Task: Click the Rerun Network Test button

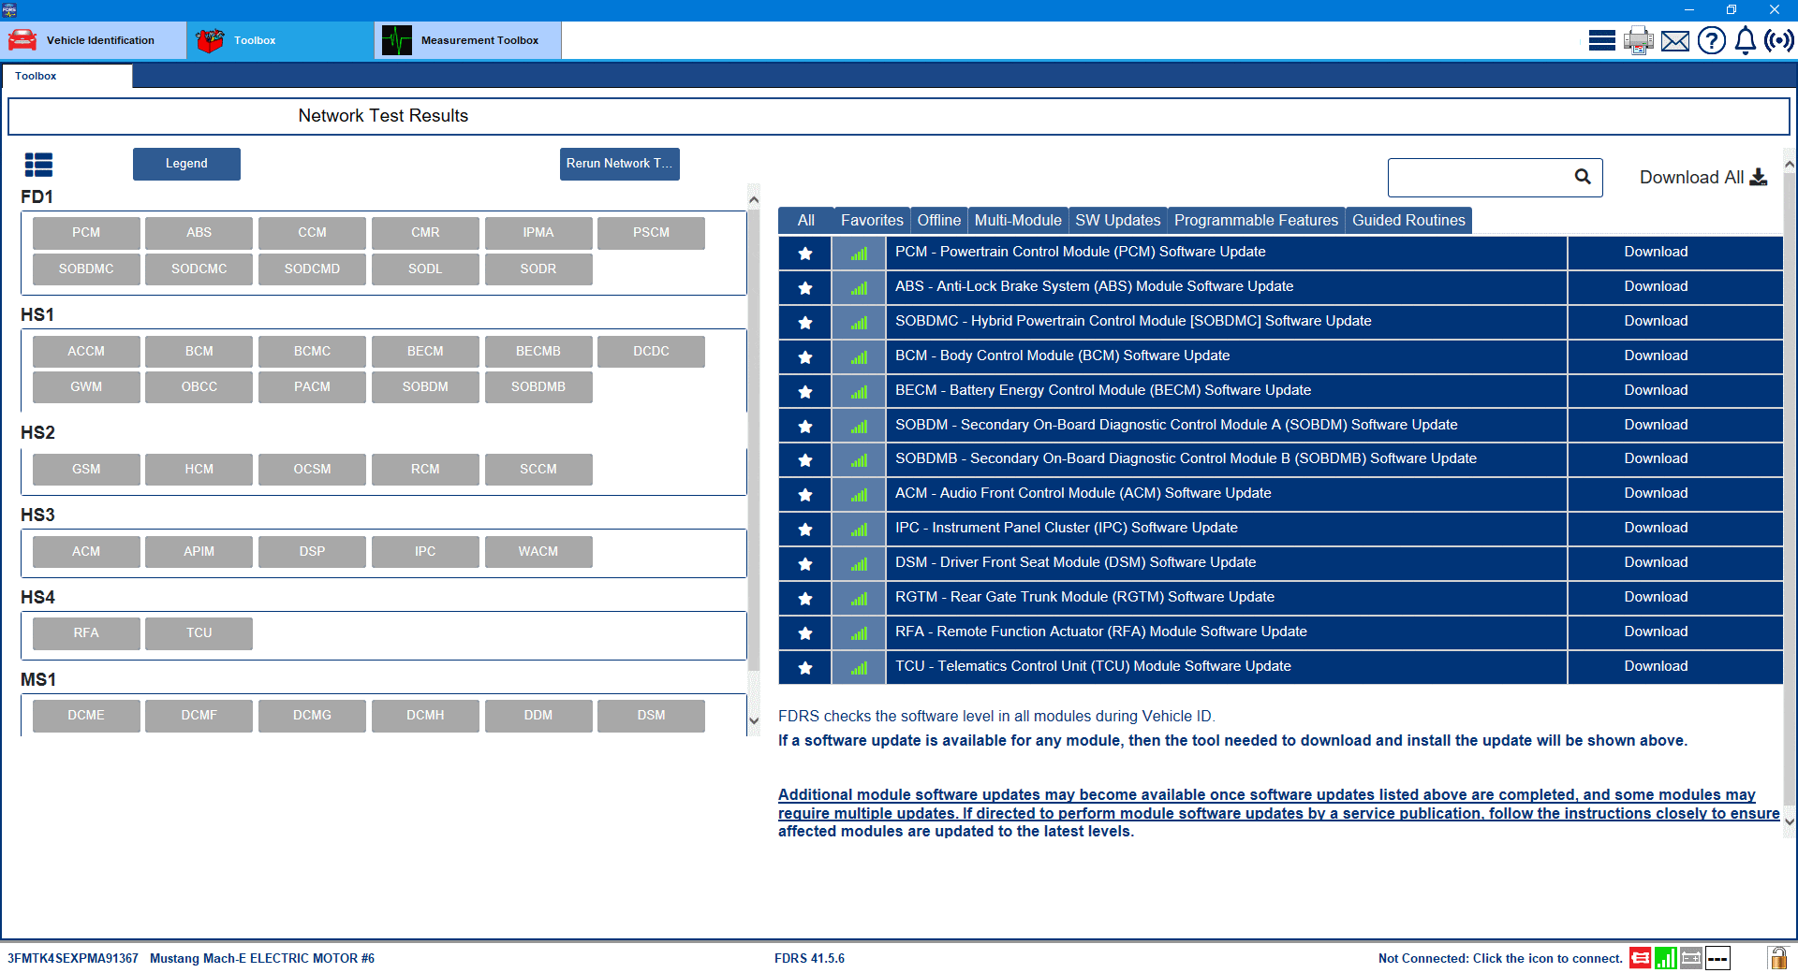Action: point(619,164)
